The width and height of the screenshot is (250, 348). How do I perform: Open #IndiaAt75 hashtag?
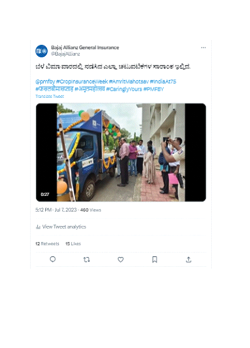click(x=163, y=81)
